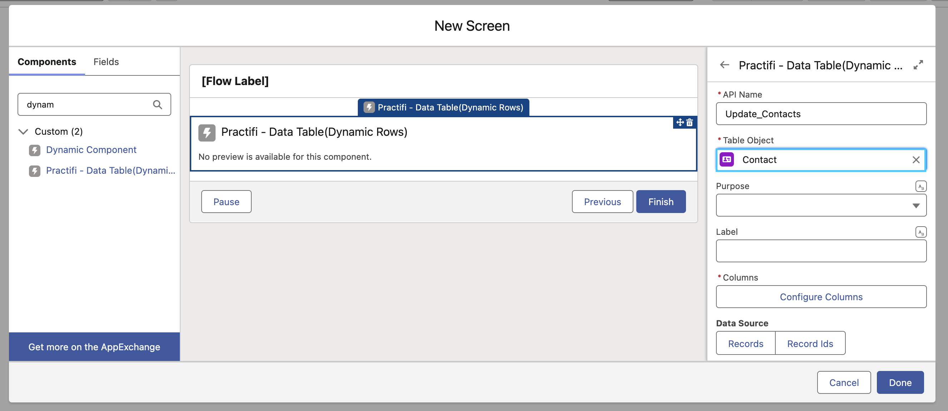The width and height of the screenshot is (948, 411).
Task: Click the move handle icon on the component
Action: pos(680,122)
